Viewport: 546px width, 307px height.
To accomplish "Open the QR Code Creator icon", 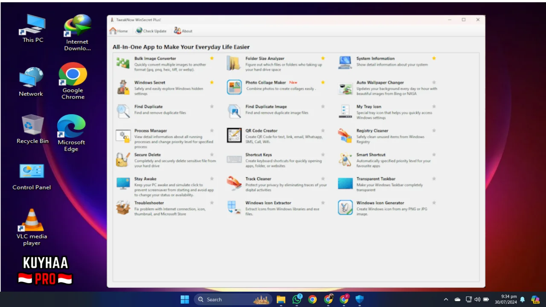I will coord(234,135).
